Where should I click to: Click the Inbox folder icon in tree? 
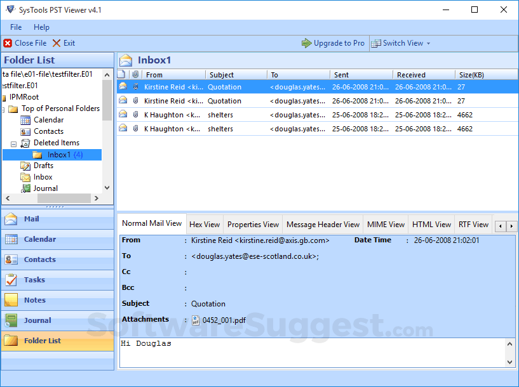point(25,177)
